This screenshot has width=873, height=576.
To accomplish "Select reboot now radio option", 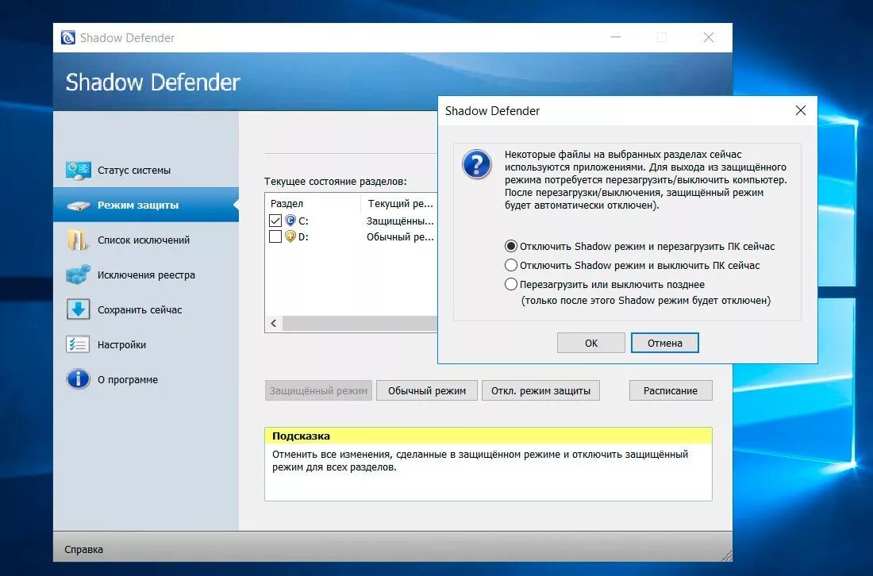I will [x=512, y=246].
